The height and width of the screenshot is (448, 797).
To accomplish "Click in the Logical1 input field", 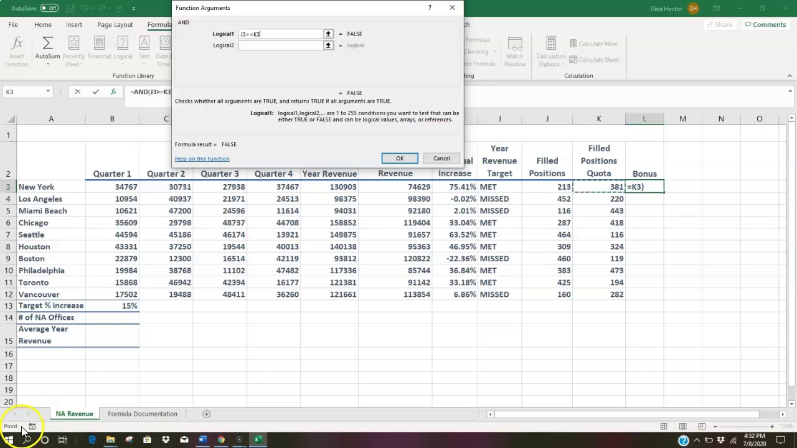I will pos(281,34).
